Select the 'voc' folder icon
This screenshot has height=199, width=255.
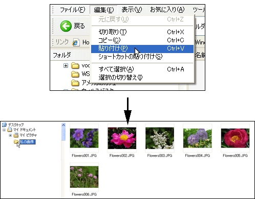(75, 65)
